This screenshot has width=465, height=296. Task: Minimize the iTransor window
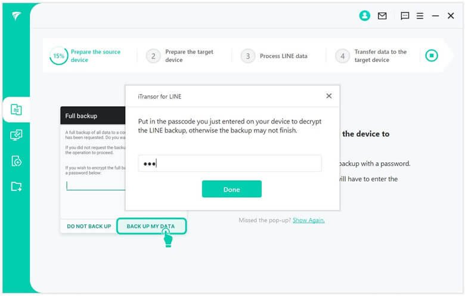[x=435, y=16]
